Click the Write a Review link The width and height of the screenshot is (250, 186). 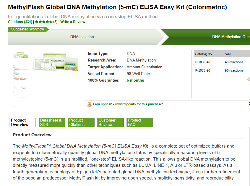[x=73, y=22]
